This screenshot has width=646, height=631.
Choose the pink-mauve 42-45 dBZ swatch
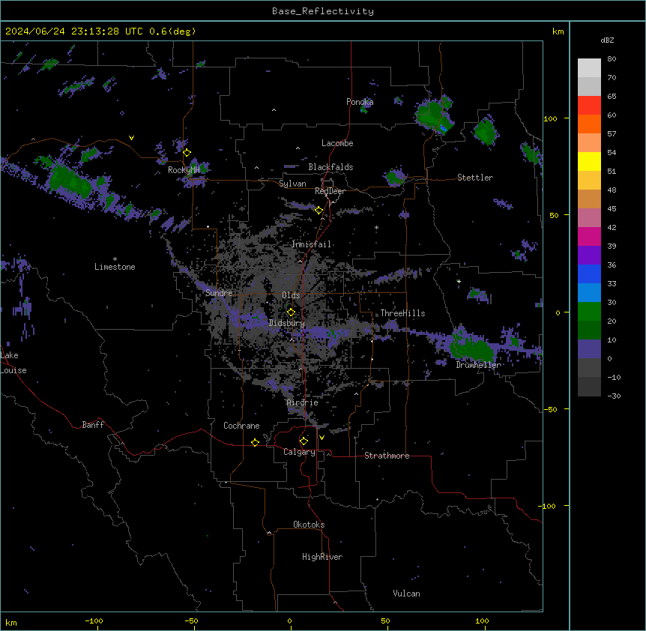589,218
